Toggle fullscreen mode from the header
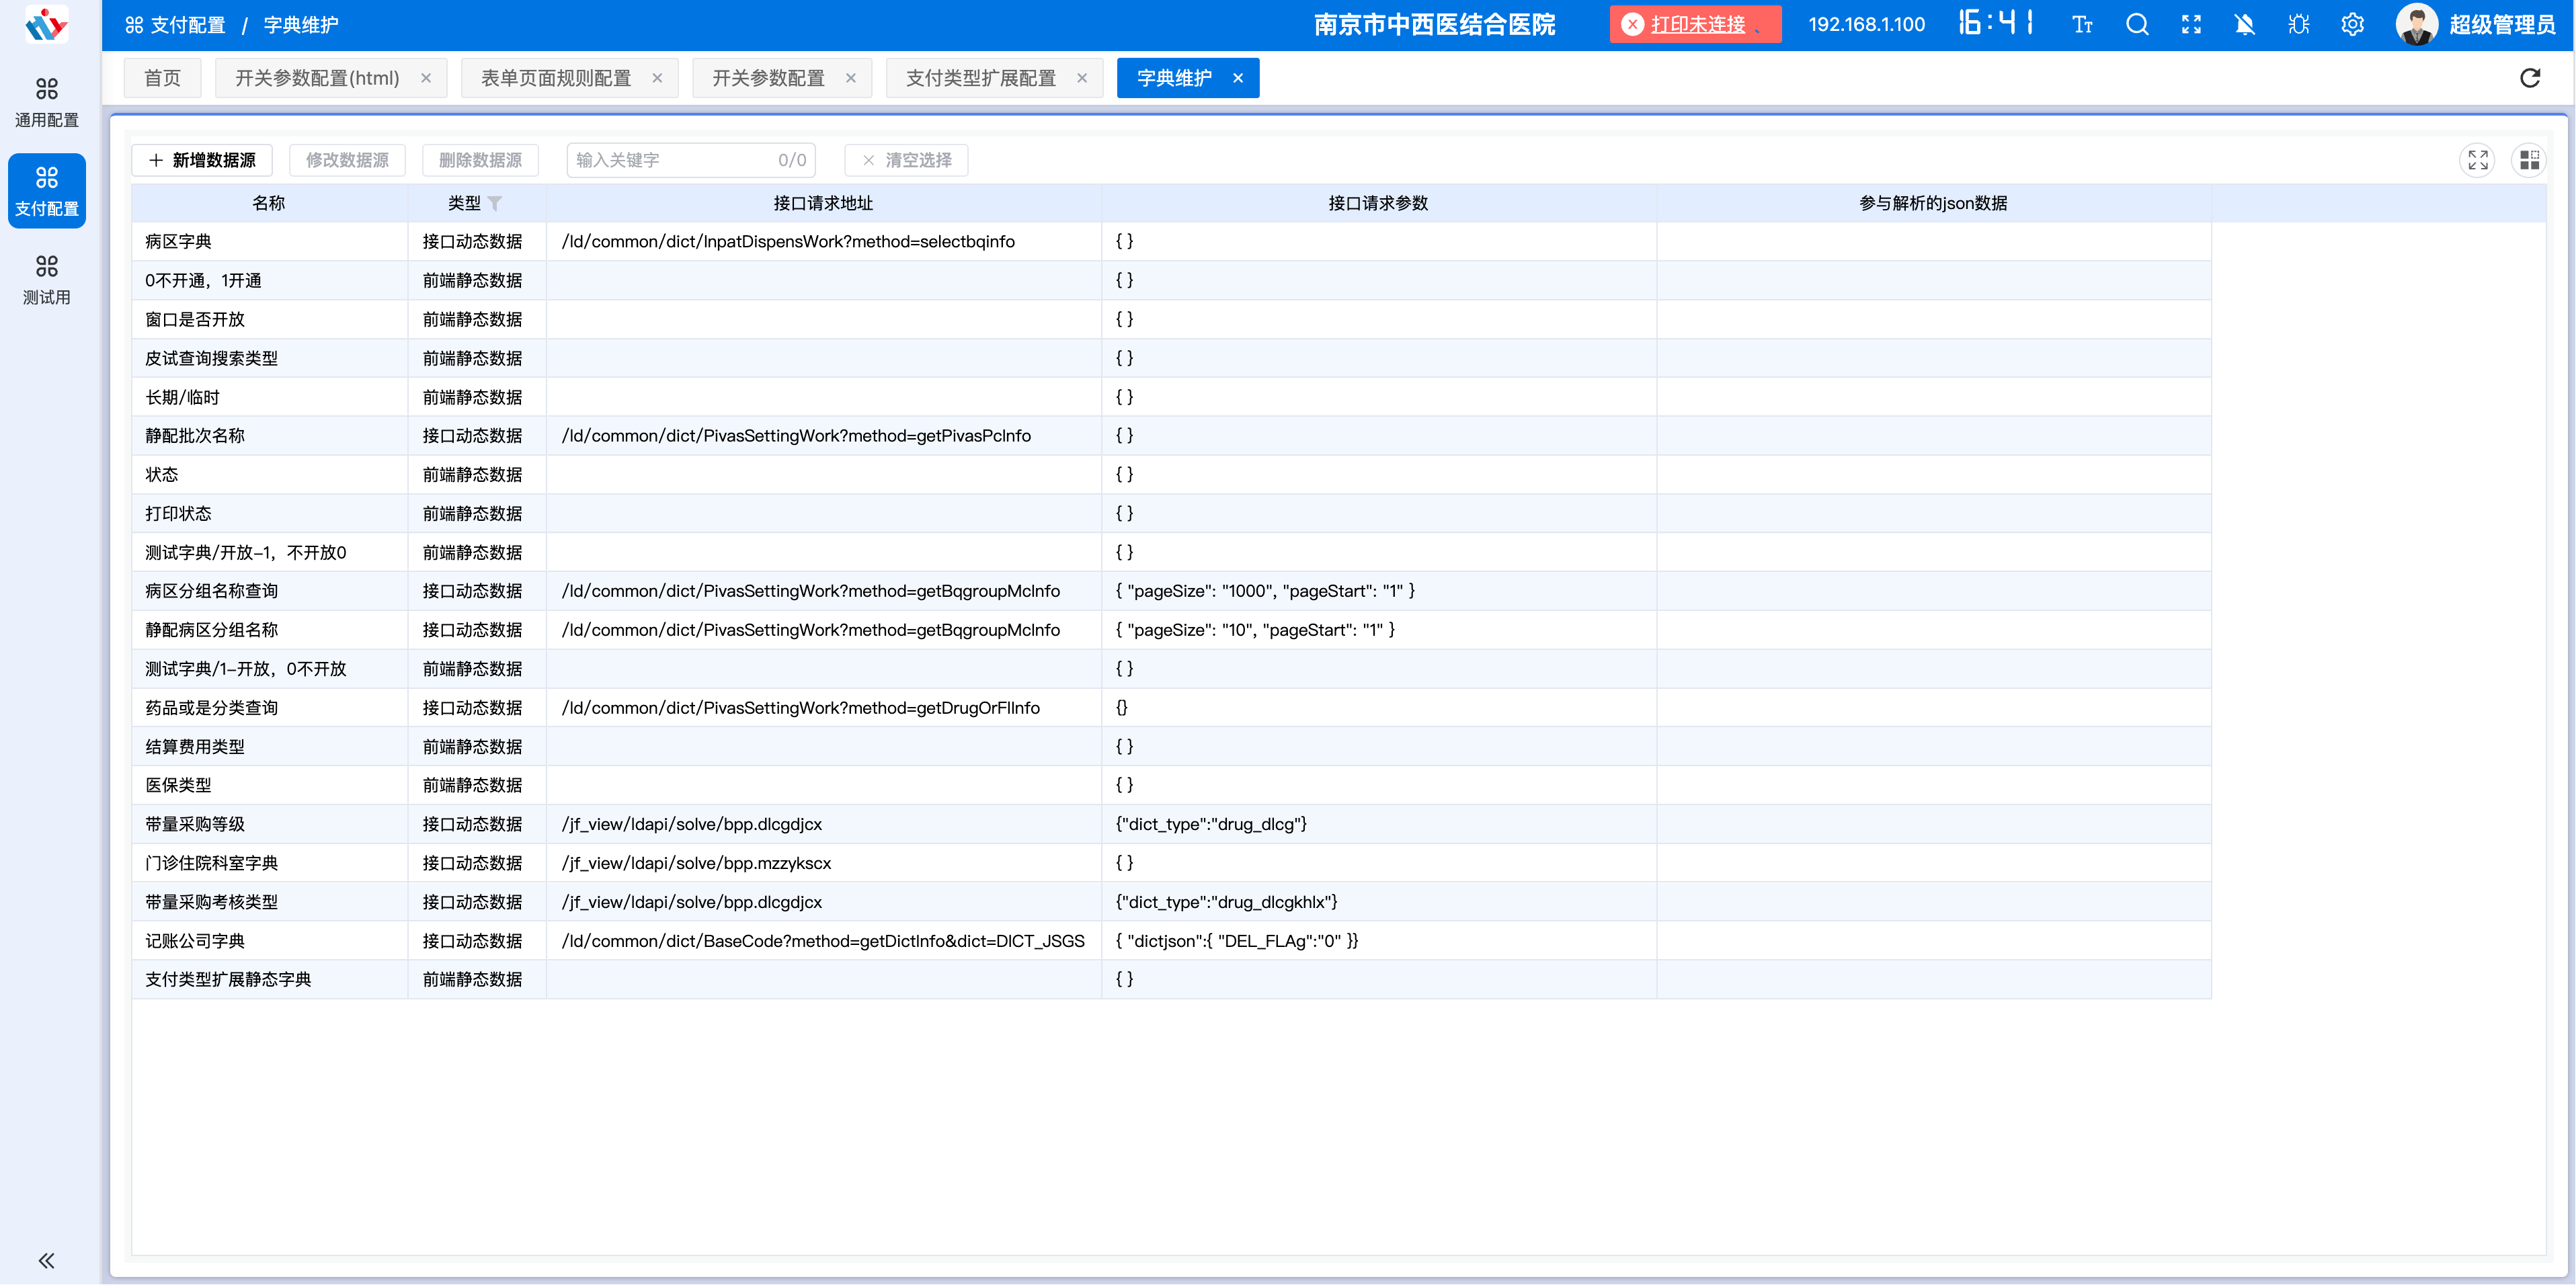The height and width of the screenshot is (1285, 2576). coord(2191,25)
